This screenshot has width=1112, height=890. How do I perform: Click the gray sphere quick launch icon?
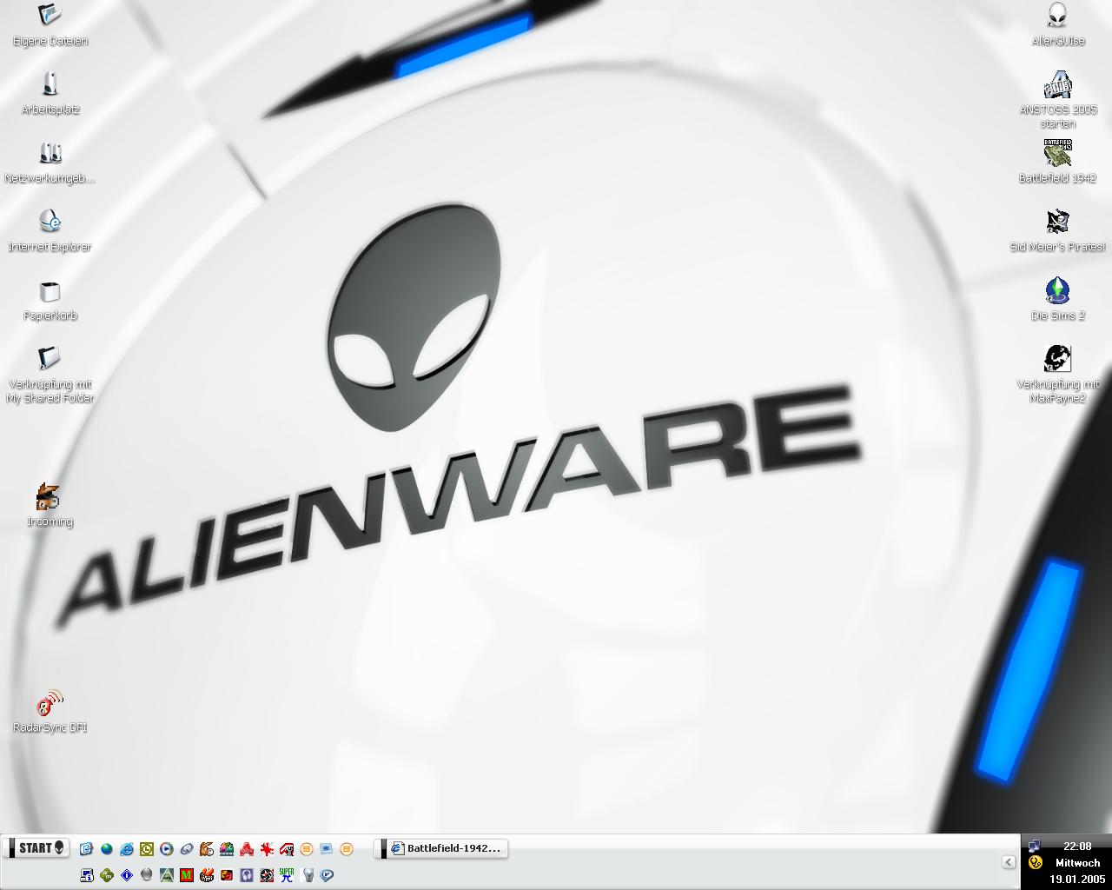click(146, 874)
